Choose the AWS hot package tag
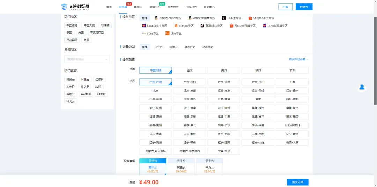 (x=98, y=87)
